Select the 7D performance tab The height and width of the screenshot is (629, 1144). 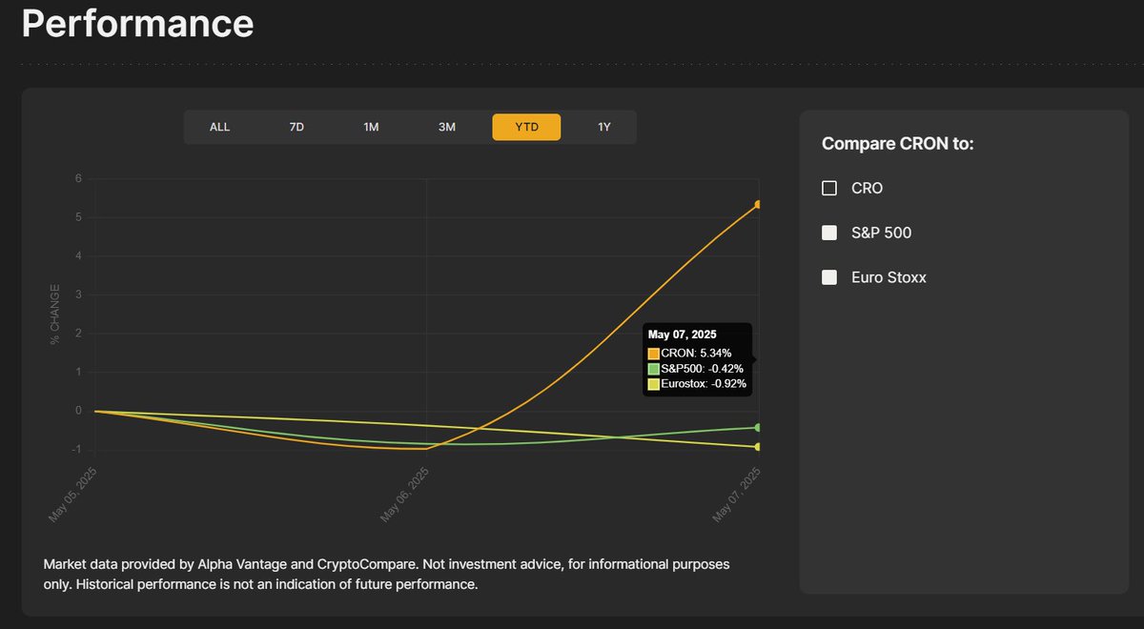click(296, 126)
